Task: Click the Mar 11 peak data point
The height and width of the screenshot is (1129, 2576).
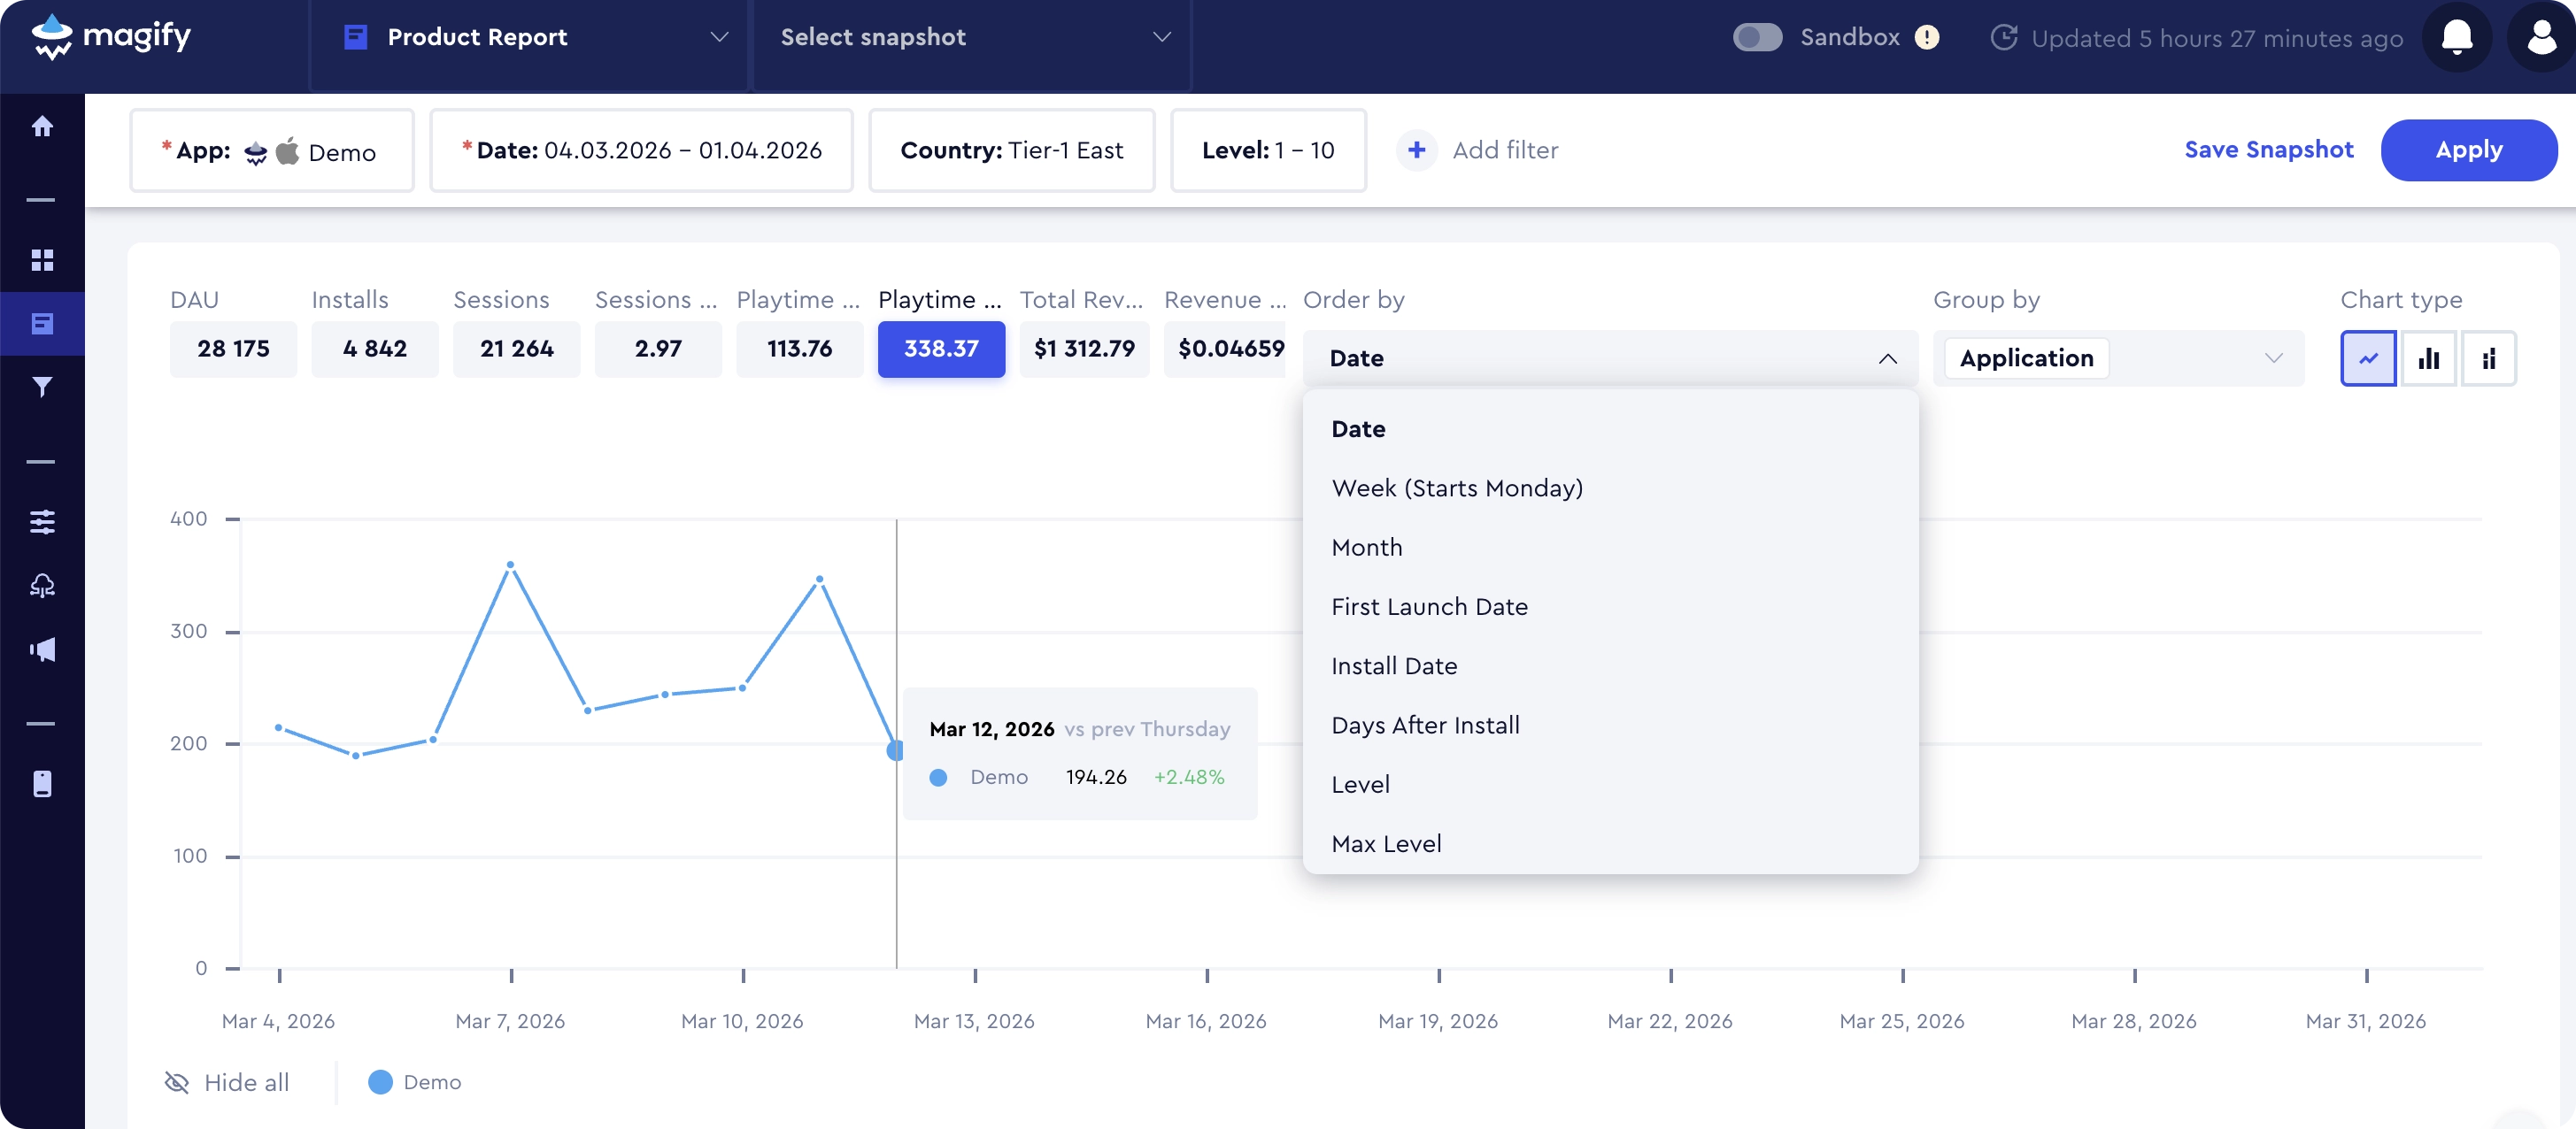Action: coord(819,579)
